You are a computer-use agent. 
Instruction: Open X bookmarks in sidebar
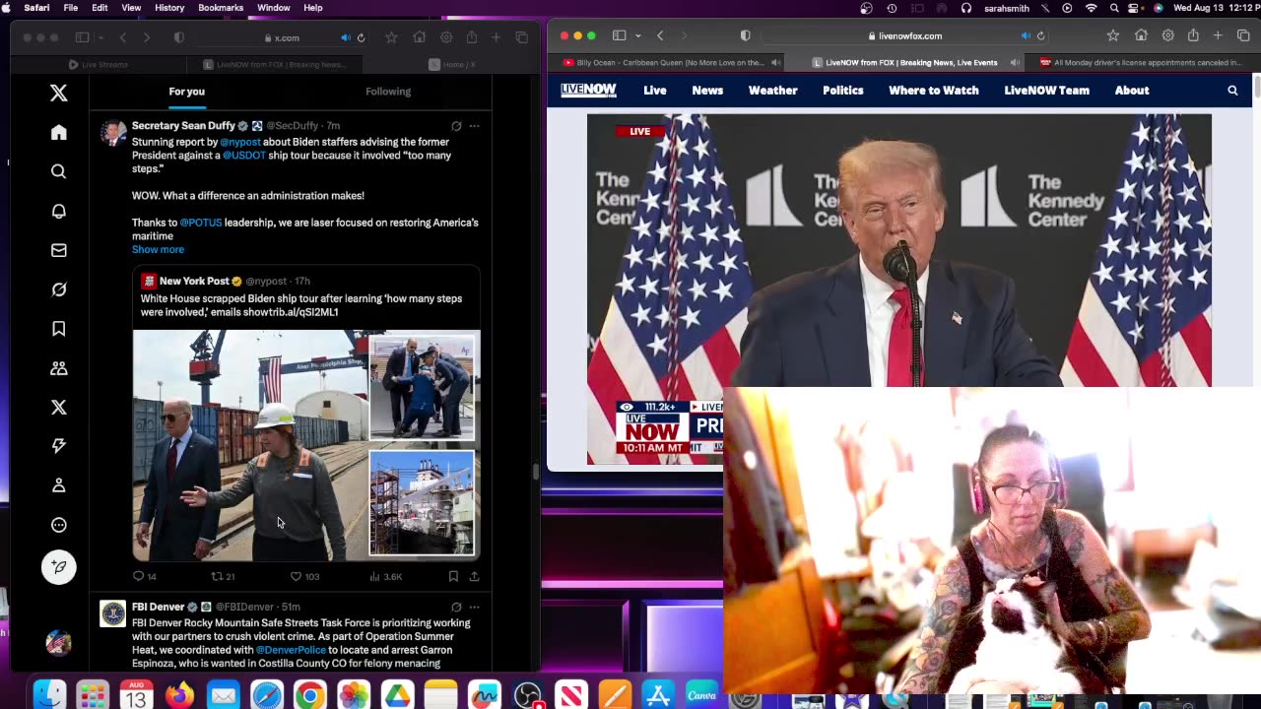[59, 329]
